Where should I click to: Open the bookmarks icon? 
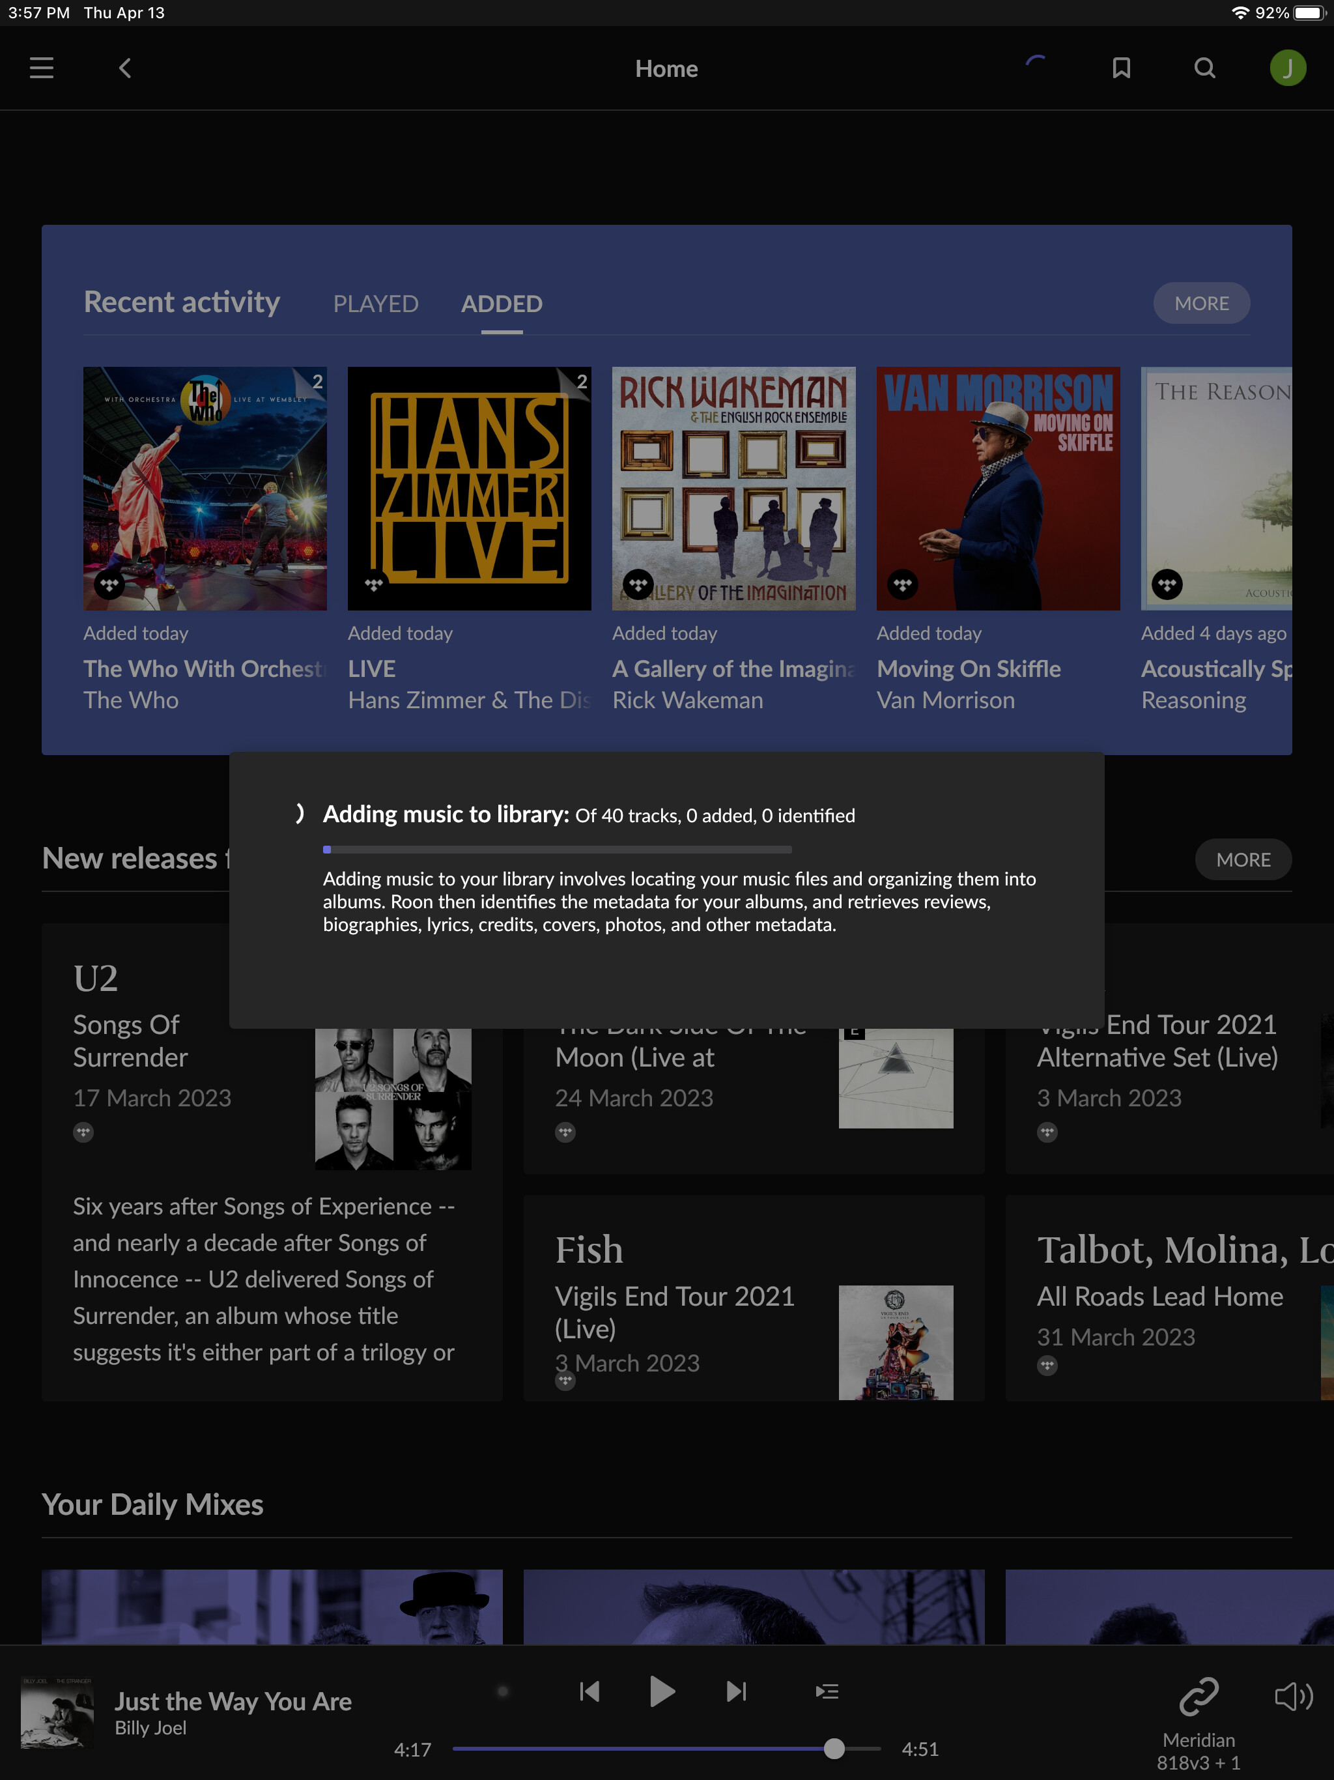1121,68
